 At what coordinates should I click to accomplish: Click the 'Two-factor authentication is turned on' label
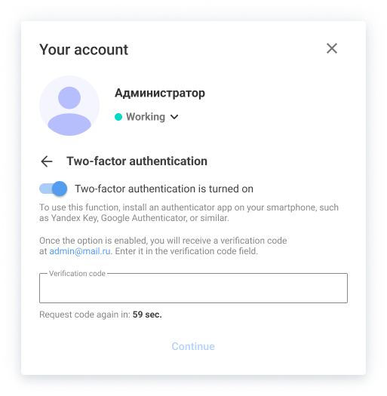pos(164,189)
